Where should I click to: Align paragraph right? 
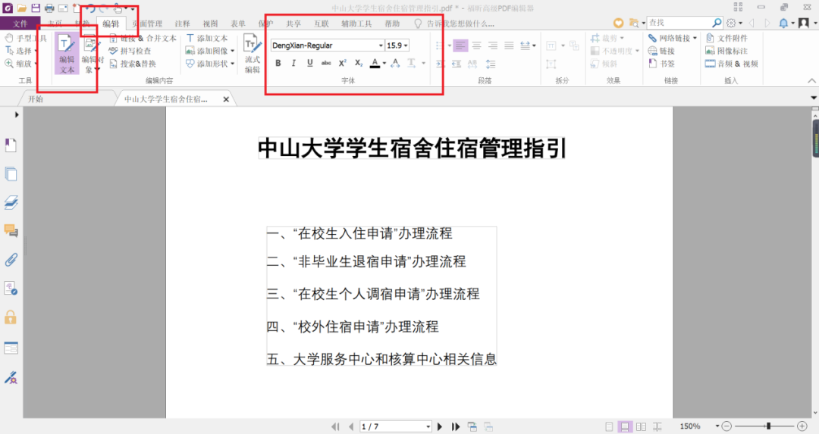tap(493, 45)
